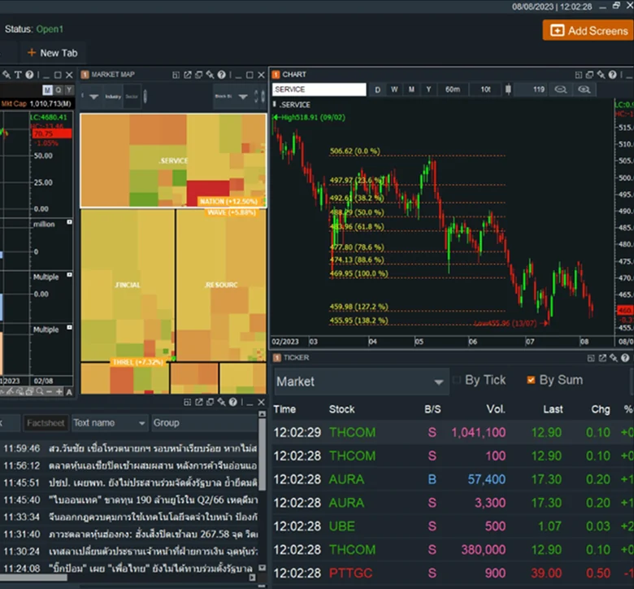Click the Factsheet button
Screen dimensions: 634x589
46,423
